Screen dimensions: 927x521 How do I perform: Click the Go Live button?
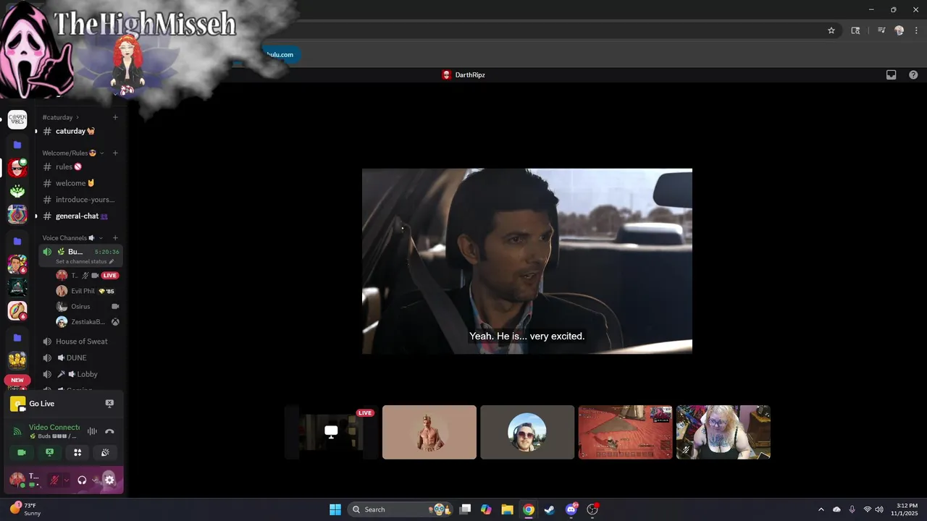pyautogui.click(x=41, y=404)
